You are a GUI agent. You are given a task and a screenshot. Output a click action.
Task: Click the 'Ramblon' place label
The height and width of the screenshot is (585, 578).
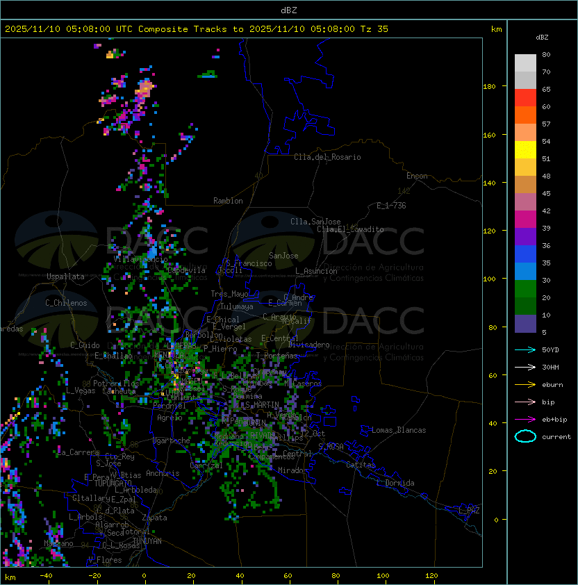228,201
